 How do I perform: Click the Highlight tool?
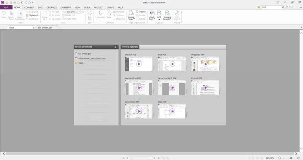(119, 12)
